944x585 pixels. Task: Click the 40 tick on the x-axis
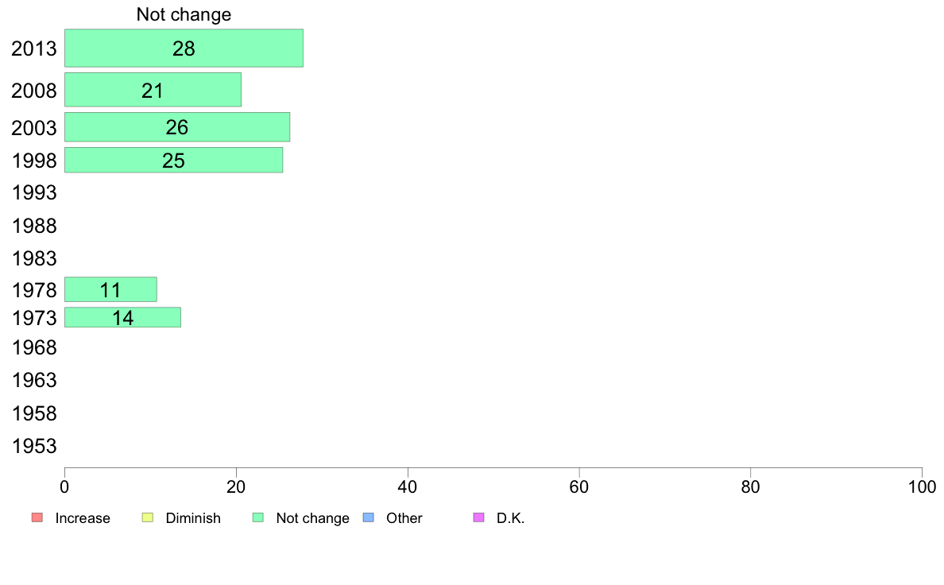pos(408,486)
